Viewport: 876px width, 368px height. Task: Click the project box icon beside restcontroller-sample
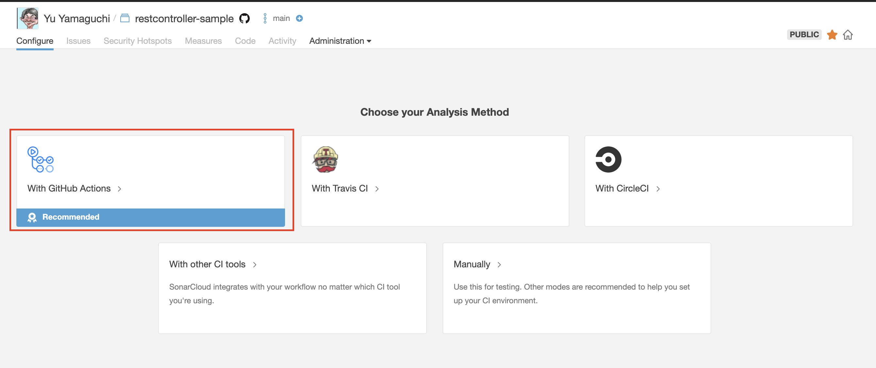tap(125, 18)
